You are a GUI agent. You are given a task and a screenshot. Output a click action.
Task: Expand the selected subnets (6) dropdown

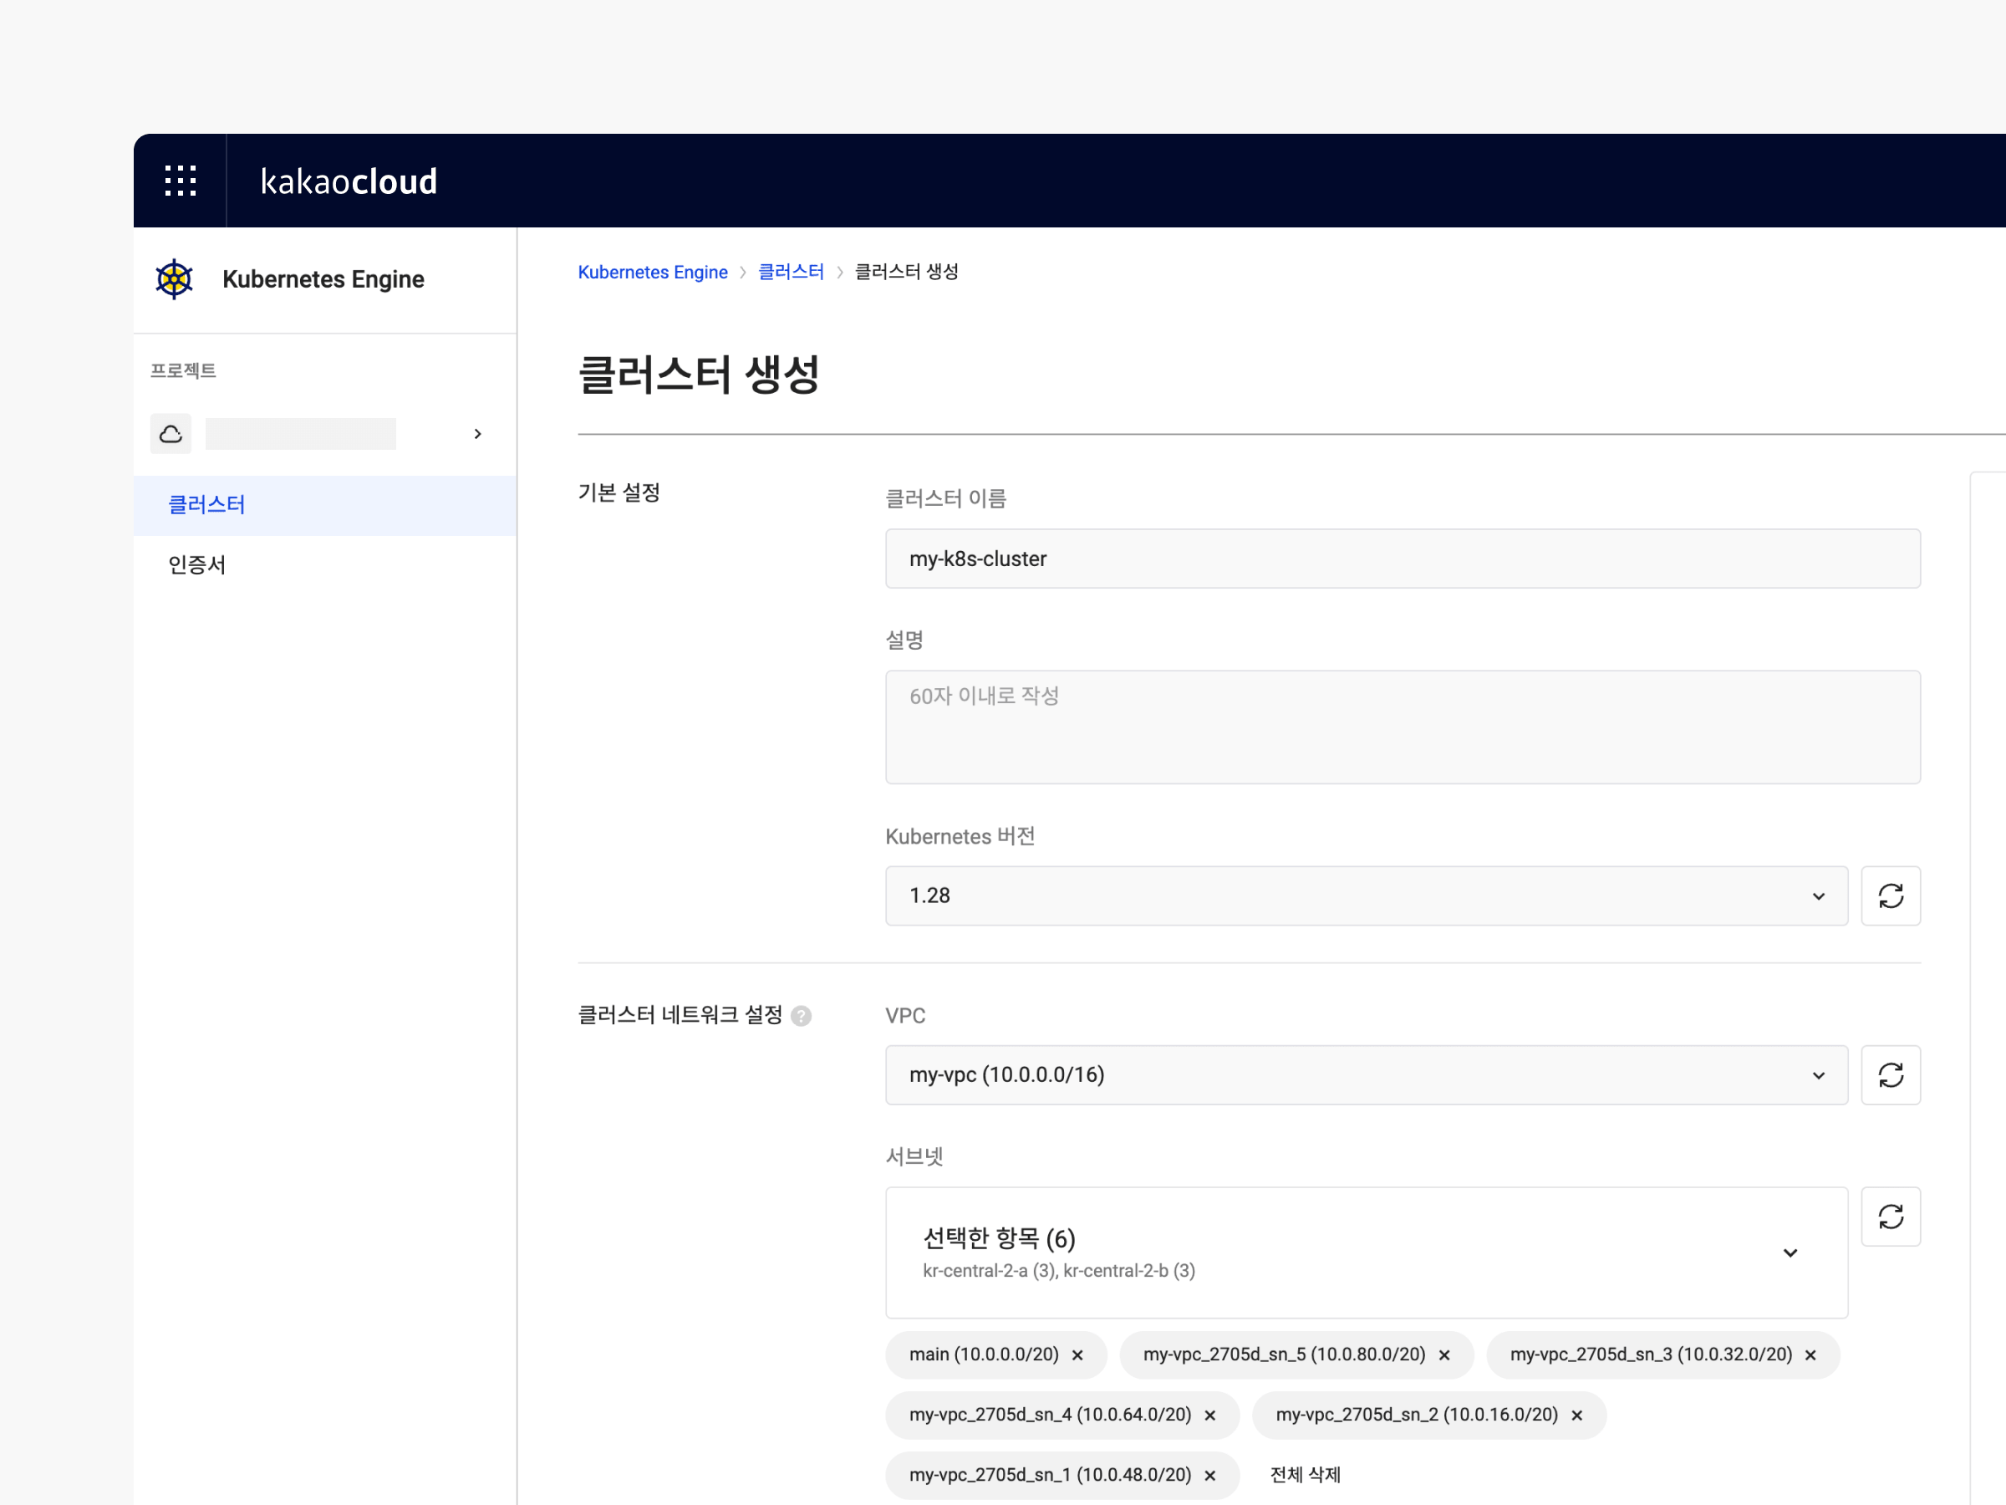click(1366, 1252)
